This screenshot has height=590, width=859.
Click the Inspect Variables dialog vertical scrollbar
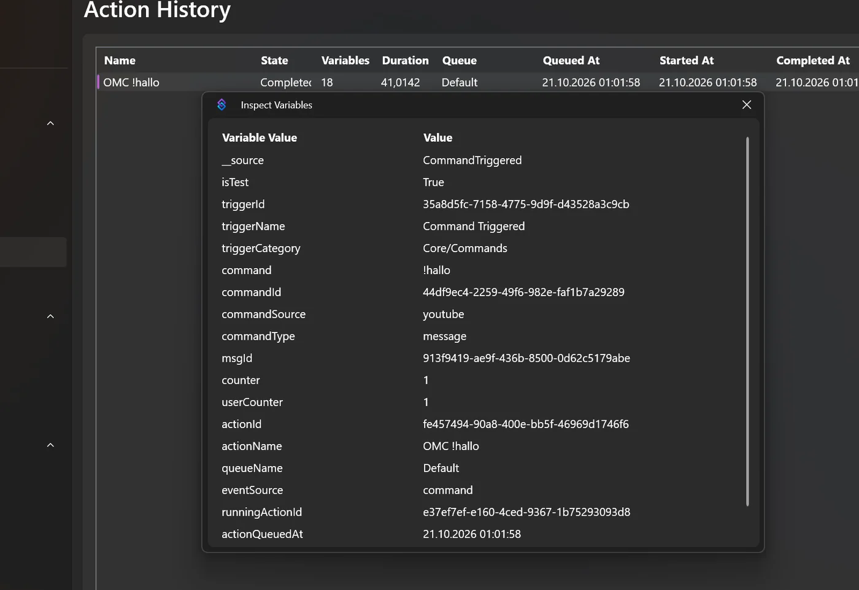(x=747, y=322)
